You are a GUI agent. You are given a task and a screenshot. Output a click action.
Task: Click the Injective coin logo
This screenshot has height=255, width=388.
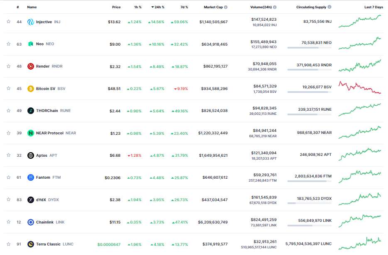coord(30,22)
